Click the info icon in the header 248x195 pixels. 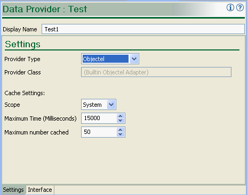click(x=230, y=7)
